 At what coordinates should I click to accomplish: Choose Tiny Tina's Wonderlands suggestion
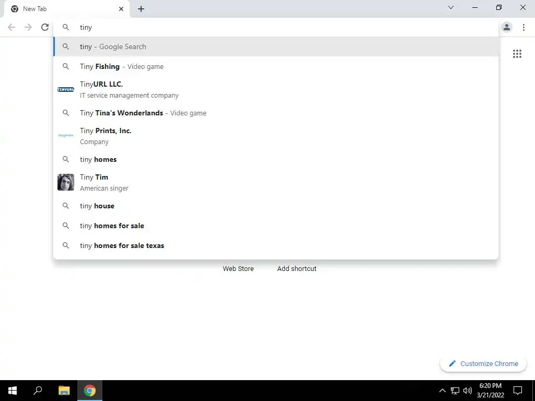276,113
